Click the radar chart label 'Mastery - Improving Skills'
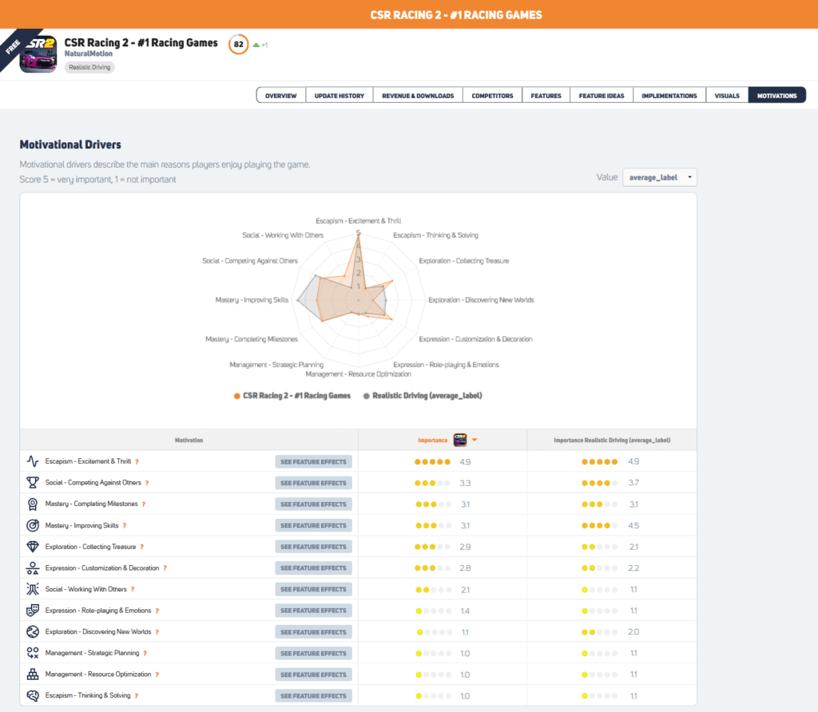818x712 pixels. point(252,300)
